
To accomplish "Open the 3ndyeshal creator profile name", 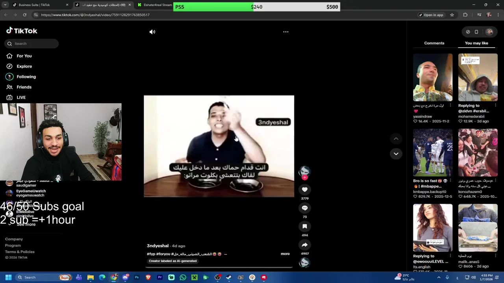I will pos(157,246).
